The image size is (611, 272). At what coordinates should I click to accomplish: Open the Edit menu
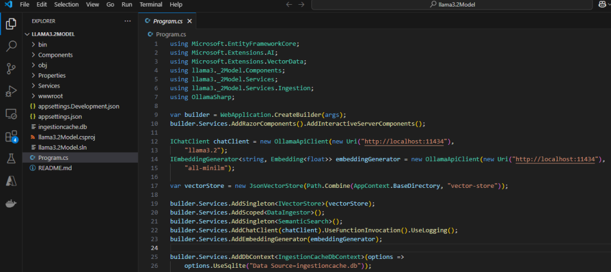coord(41,5)
